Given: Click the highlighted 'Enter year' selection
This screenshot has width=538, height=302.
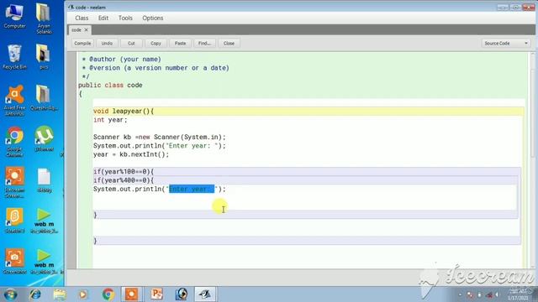Looking at the screenshot, I should 192,189.
